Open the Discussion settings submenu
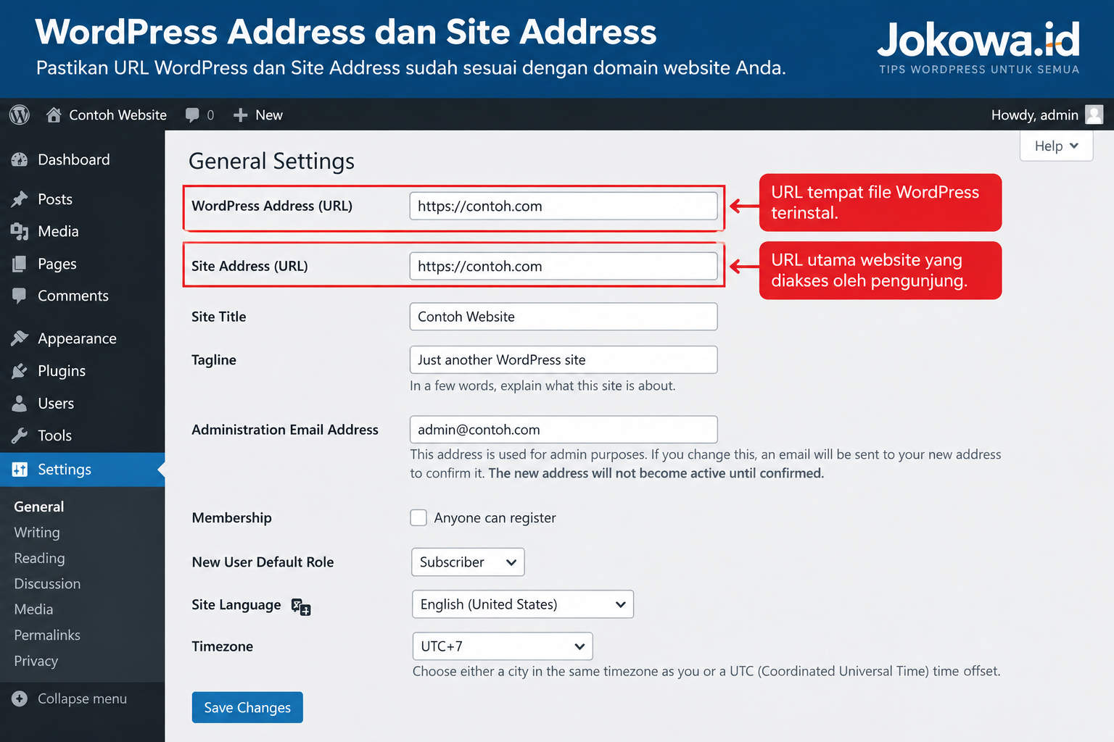Image resolution: width=1114 pixels, height=742 pixels. 47,584
